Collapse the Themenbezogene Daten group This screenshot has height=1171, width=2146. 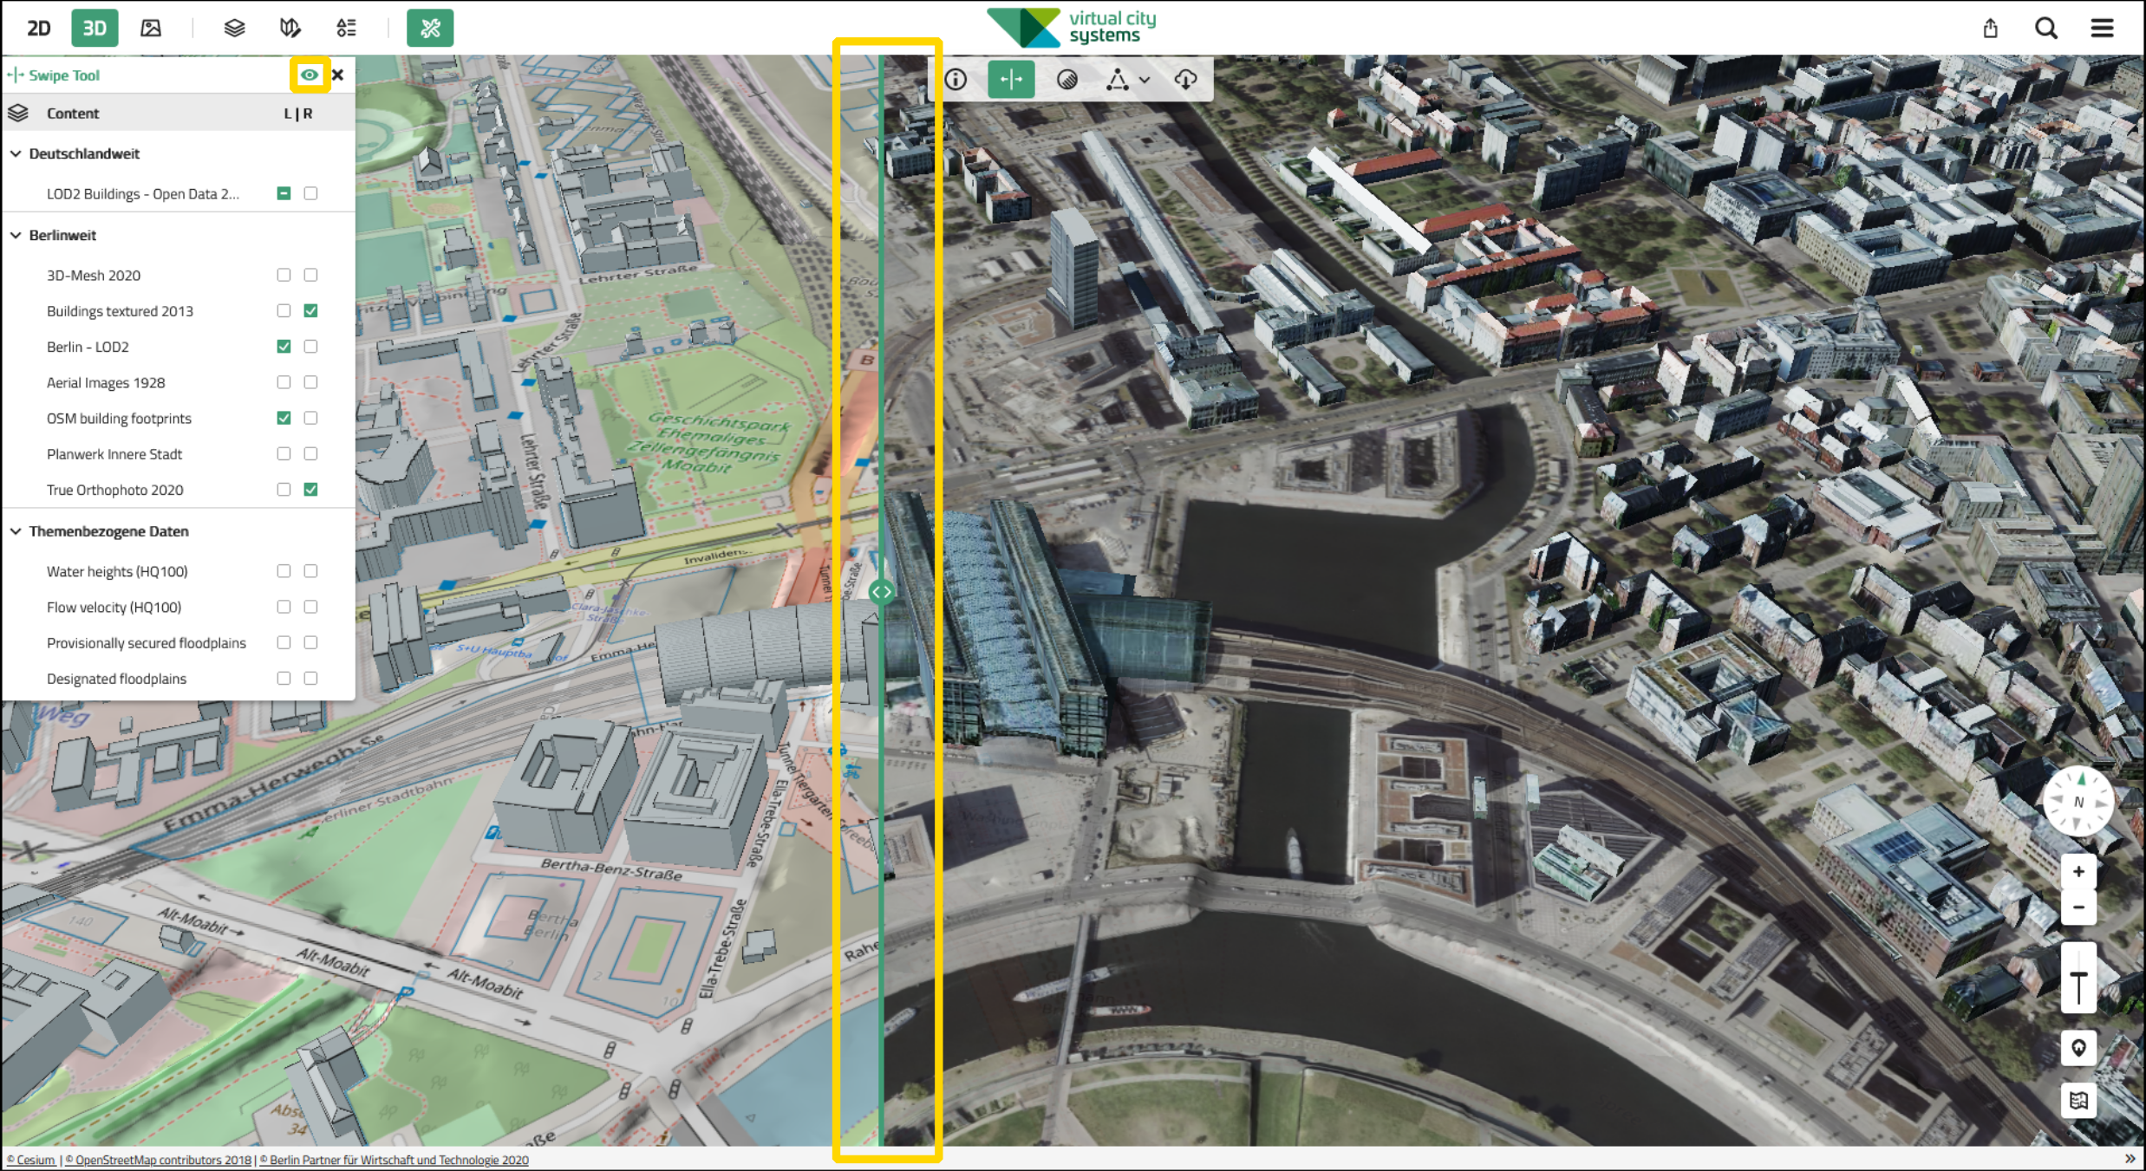coord(16,531)
